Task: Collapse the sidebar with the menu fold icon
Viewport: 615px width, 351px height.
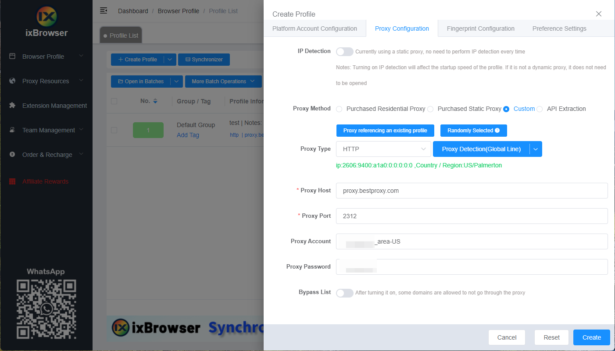Action: (104, 11)
